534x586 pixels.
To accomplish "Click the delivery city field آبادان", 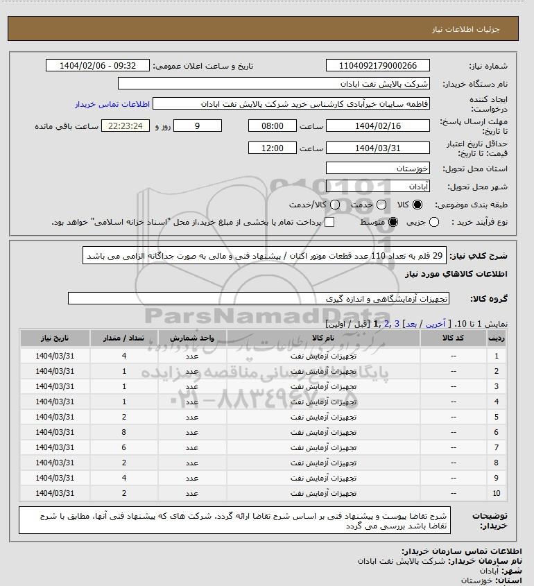I will tap(378, 186).
